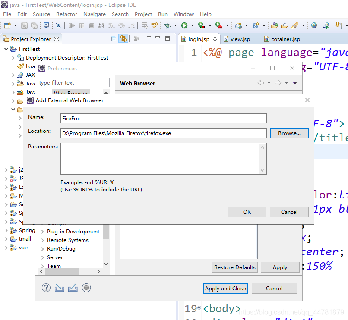Open the Navigate menu
The height and width of the screenshot is (320, 348).
pos(95,14)
